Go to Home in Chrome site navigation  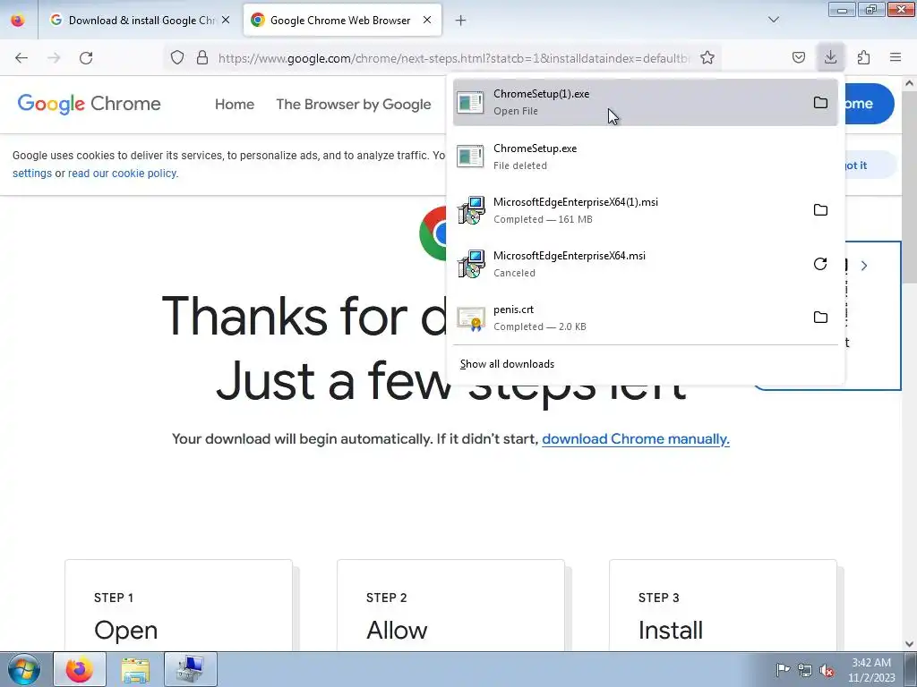(x=235, y=104)
